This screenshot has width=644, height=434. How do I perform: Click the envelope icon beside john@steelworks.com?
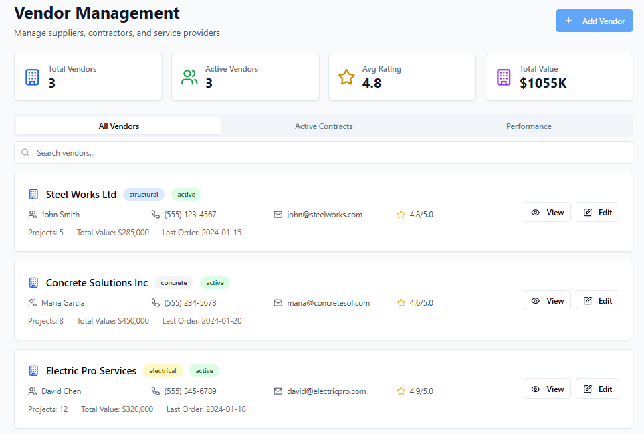(x=278, y=215)
